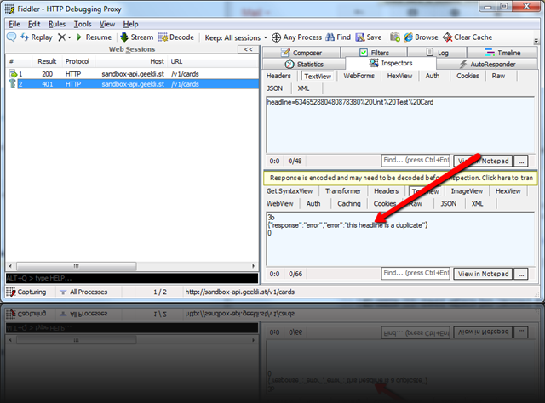Open the Edit menu

[x=34, y=24]
